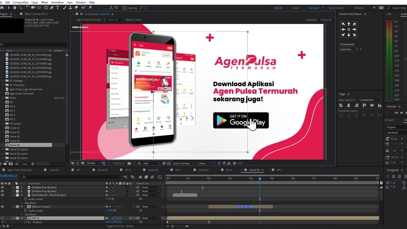Open parent dropdown of HP 5 layer
Screen dimensions: 407x229
tap(151, 218)
